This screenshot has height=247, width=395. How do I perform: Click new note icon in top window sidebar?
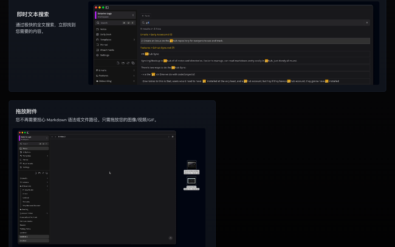pyautogui.click(x=118, y=63)
